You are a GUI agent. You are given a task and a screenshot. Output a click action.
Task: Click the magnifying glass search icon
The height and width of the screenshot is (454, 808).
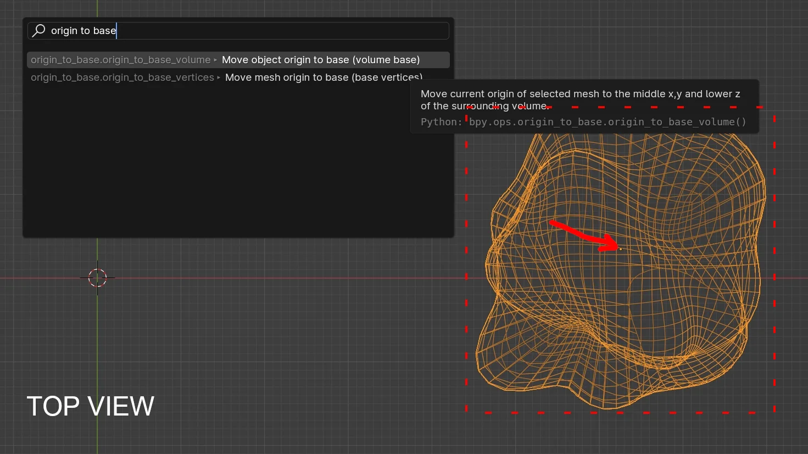click(x=38, y=31)
